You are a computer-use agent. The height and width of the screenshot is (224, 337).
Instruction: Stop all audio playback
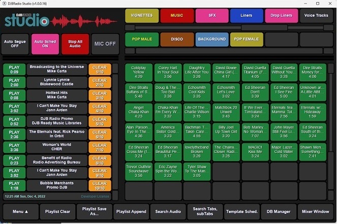click(x=75, y=44)
